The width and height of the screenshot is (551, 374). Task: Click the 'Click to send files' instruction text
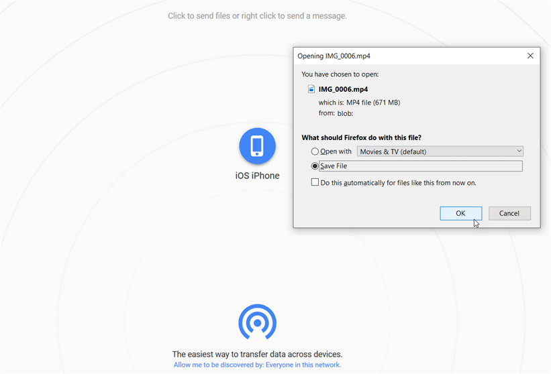coord(257,15)
